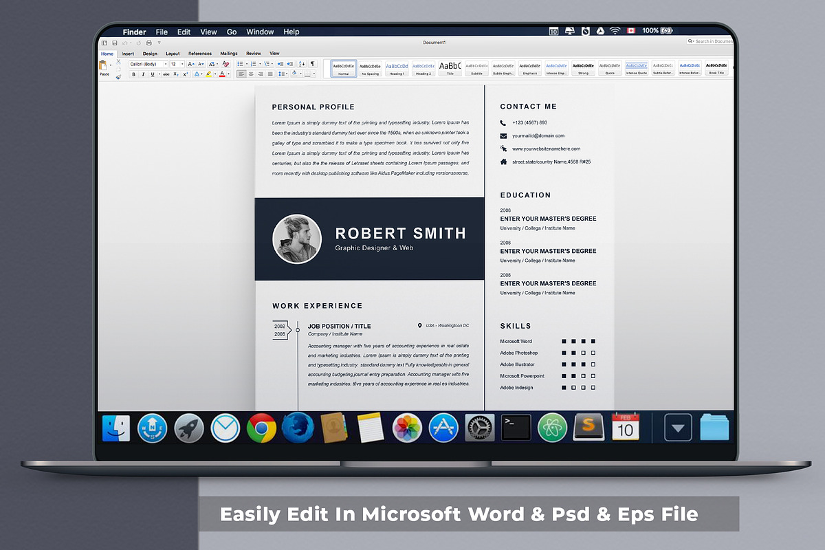Viewport: 825px width, 550px height.
Task: Open the Photos app from the dock
Action: pyautogui.click(x=406, y=428)
